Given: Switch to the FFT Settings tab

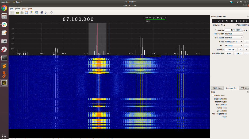Looking at the screenshot, I should [x=244, y=88].
